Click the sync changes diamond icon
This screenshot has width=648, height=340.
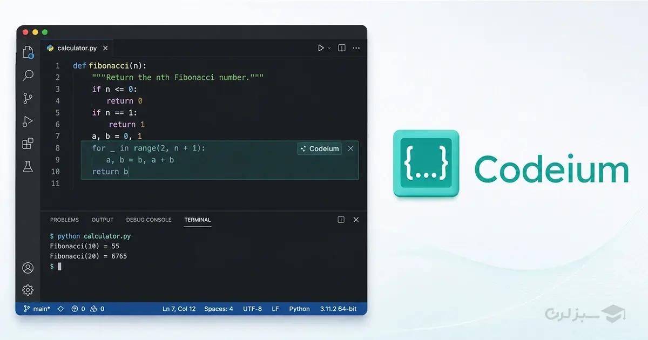[x=60, y=309]
